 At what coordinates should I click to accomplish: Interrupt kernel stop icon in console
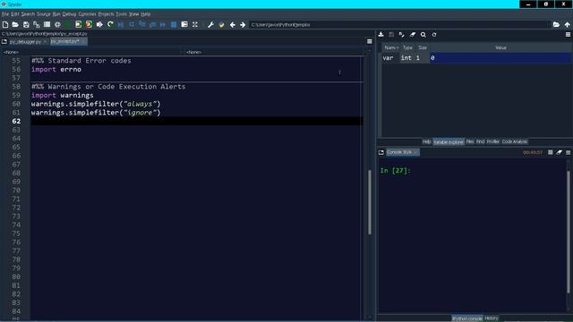[x=551, y=152]
